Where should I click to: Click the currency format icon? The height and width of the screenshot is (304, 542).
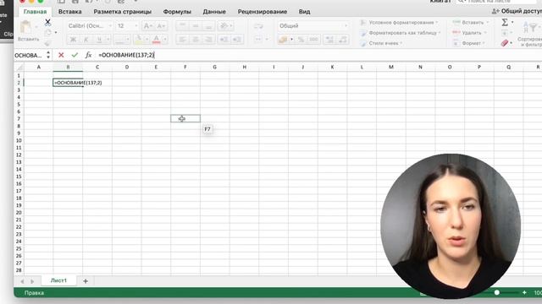pos(283,40)
